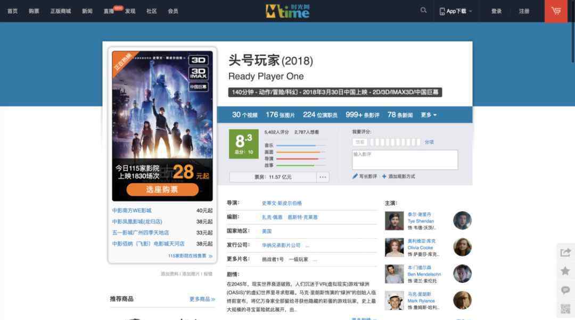575x320 pixels.
Task: Click the Mark Rylance name link
Action: (x=421, y=301)
